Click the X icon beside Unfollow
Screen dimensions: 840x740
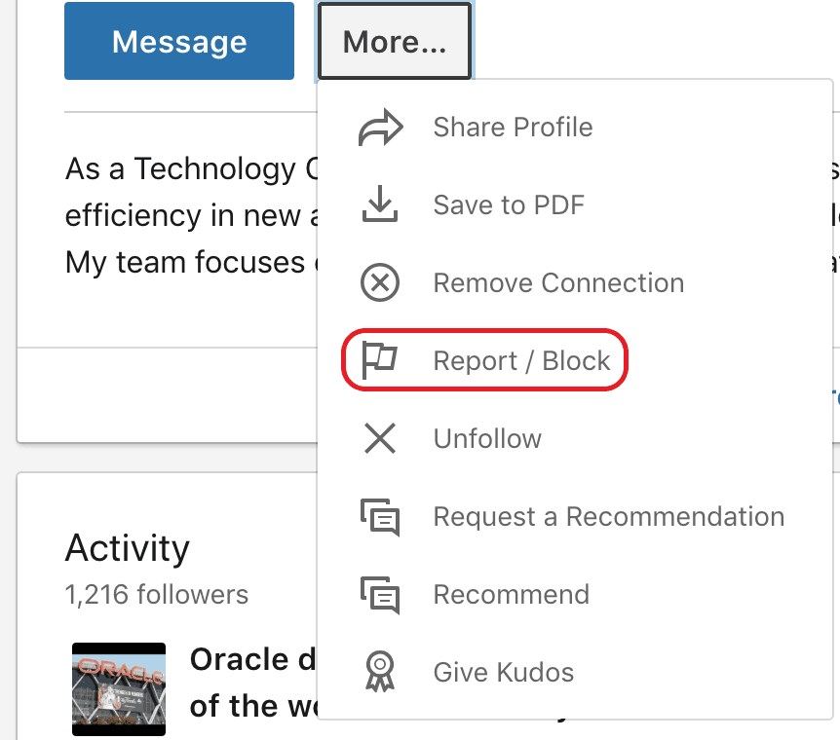coord(380,438)
